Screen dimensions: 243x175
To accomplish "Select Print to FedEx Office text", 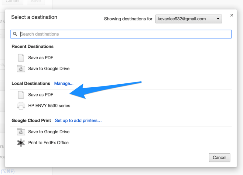I will coord(48,142).
